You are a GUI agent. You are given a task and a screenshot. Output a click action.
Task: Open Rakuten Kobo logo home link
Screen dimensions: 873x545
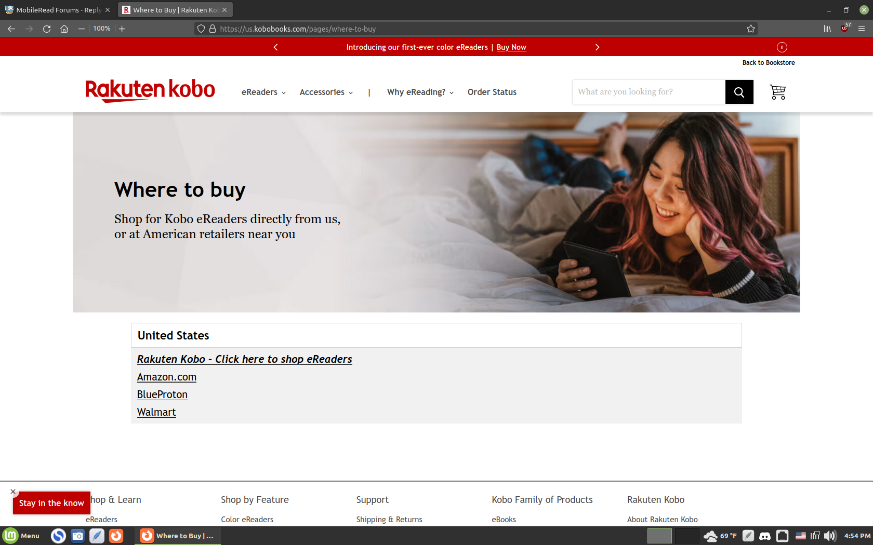coord(150,91)
